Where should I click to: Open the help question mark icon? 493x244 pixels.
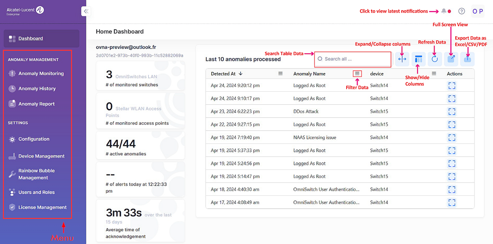click(x=462, y=11)
